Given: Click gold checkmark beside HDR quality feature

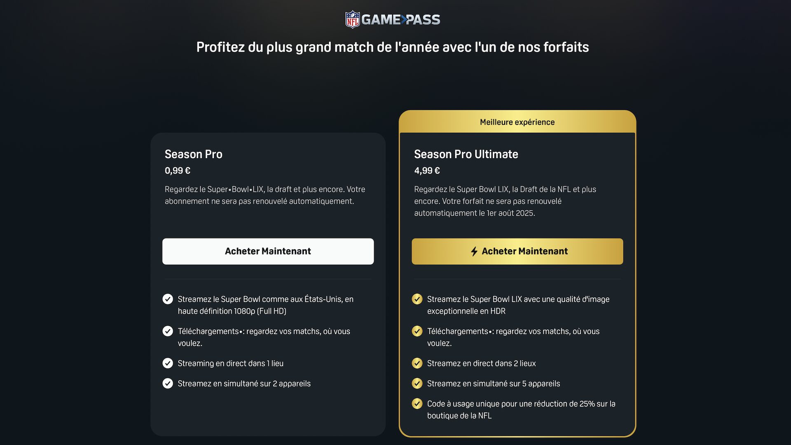Looking at the screenshot, I should tap(417, 299).
